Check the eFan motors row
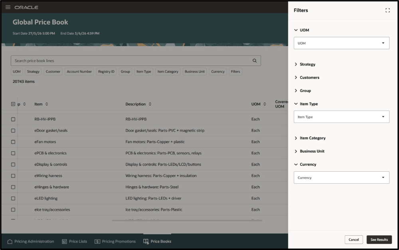The height and width of the screenshot is (250, 399). point(13,142)
